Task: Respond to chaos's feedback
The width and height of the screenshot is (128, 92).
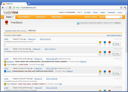Action: point(70,71)
